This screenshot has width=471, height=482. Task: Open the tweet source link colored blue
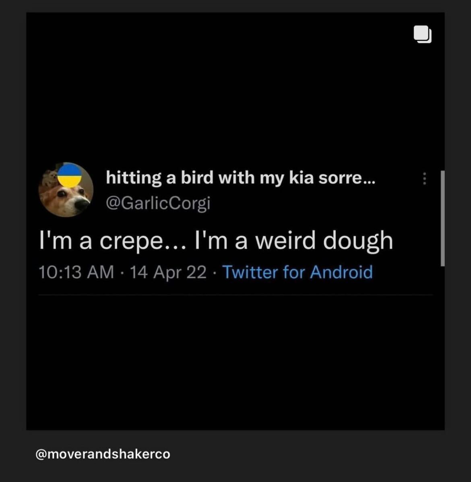coord(298,272)
